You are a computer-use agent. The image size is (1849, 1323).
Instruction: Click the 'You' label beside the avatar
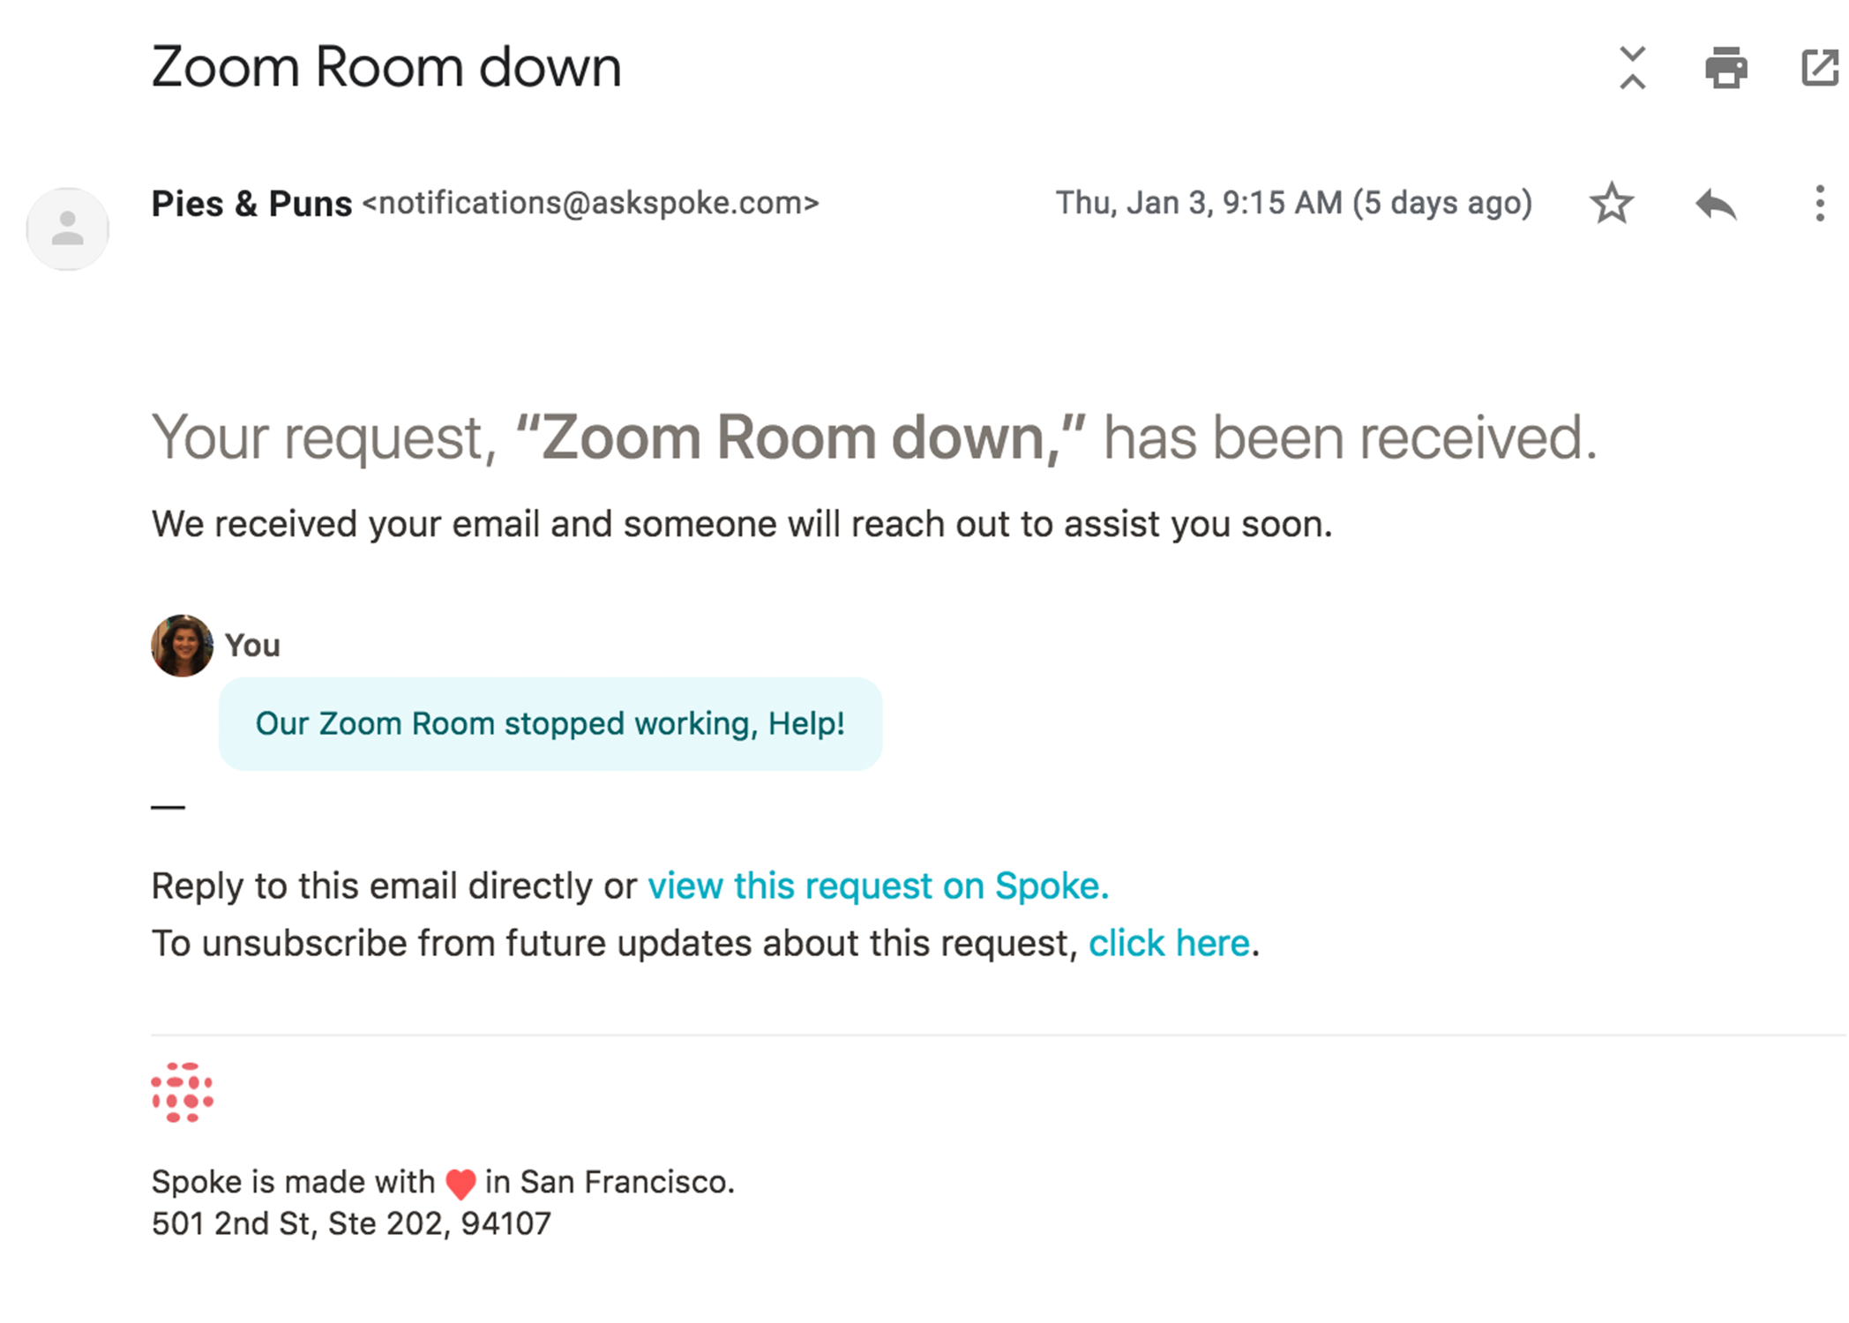pos(252,646)
